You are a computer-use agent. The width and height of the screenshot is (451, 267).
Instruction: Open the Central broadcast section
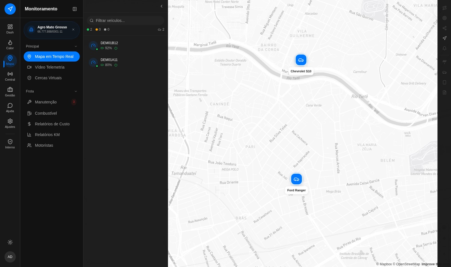coord(10,76)
